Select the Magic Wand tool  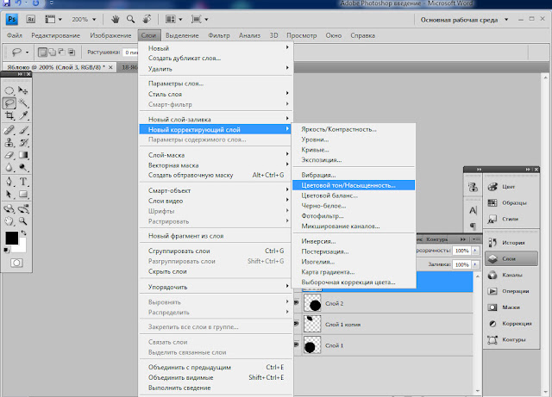click(x=23, y=103)
